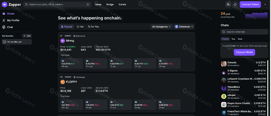271x116 pixels.
Task: Click the magnifier icon in search bar
Action: coord(26,4)
